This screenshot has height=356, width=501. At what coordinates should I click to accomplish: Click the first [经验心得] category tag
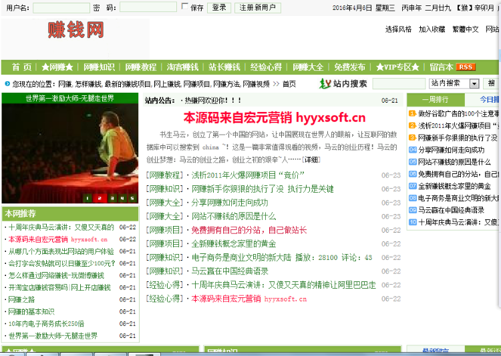click(164, 285)
